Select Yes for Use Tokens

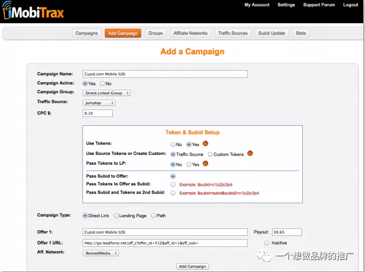pyautogui.click(x=189, y=144)
